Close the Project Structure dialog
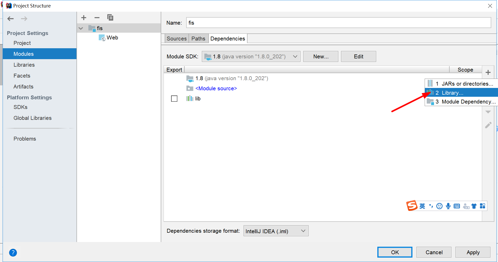The height and width of the screenshot is (262, 498). click(490, 6)
